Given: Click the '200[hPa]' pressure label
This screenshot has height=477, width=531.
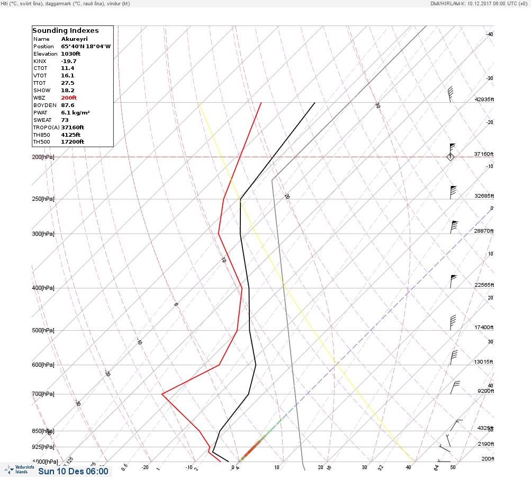Looking at the screenshot, I should [x=43, y=157].
